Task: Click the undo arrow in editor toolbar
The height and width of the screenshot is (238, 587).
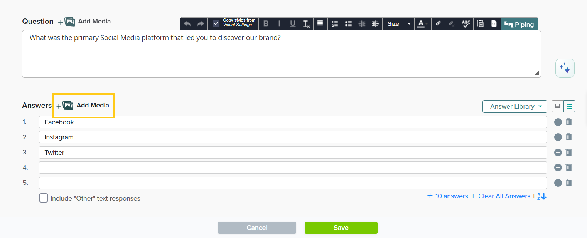Action: click(187, 24)
